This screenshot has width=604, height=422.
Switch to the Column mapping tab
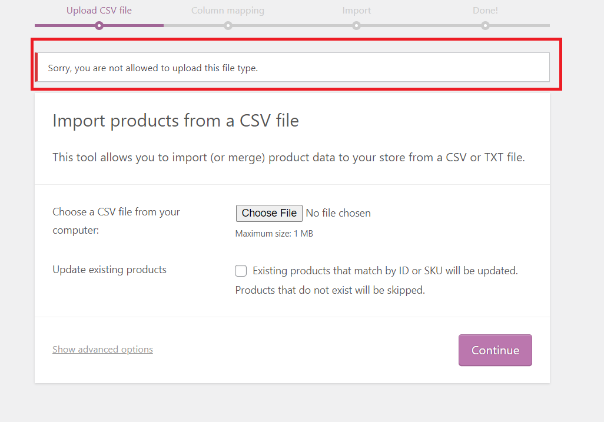[x=228, y=11]
